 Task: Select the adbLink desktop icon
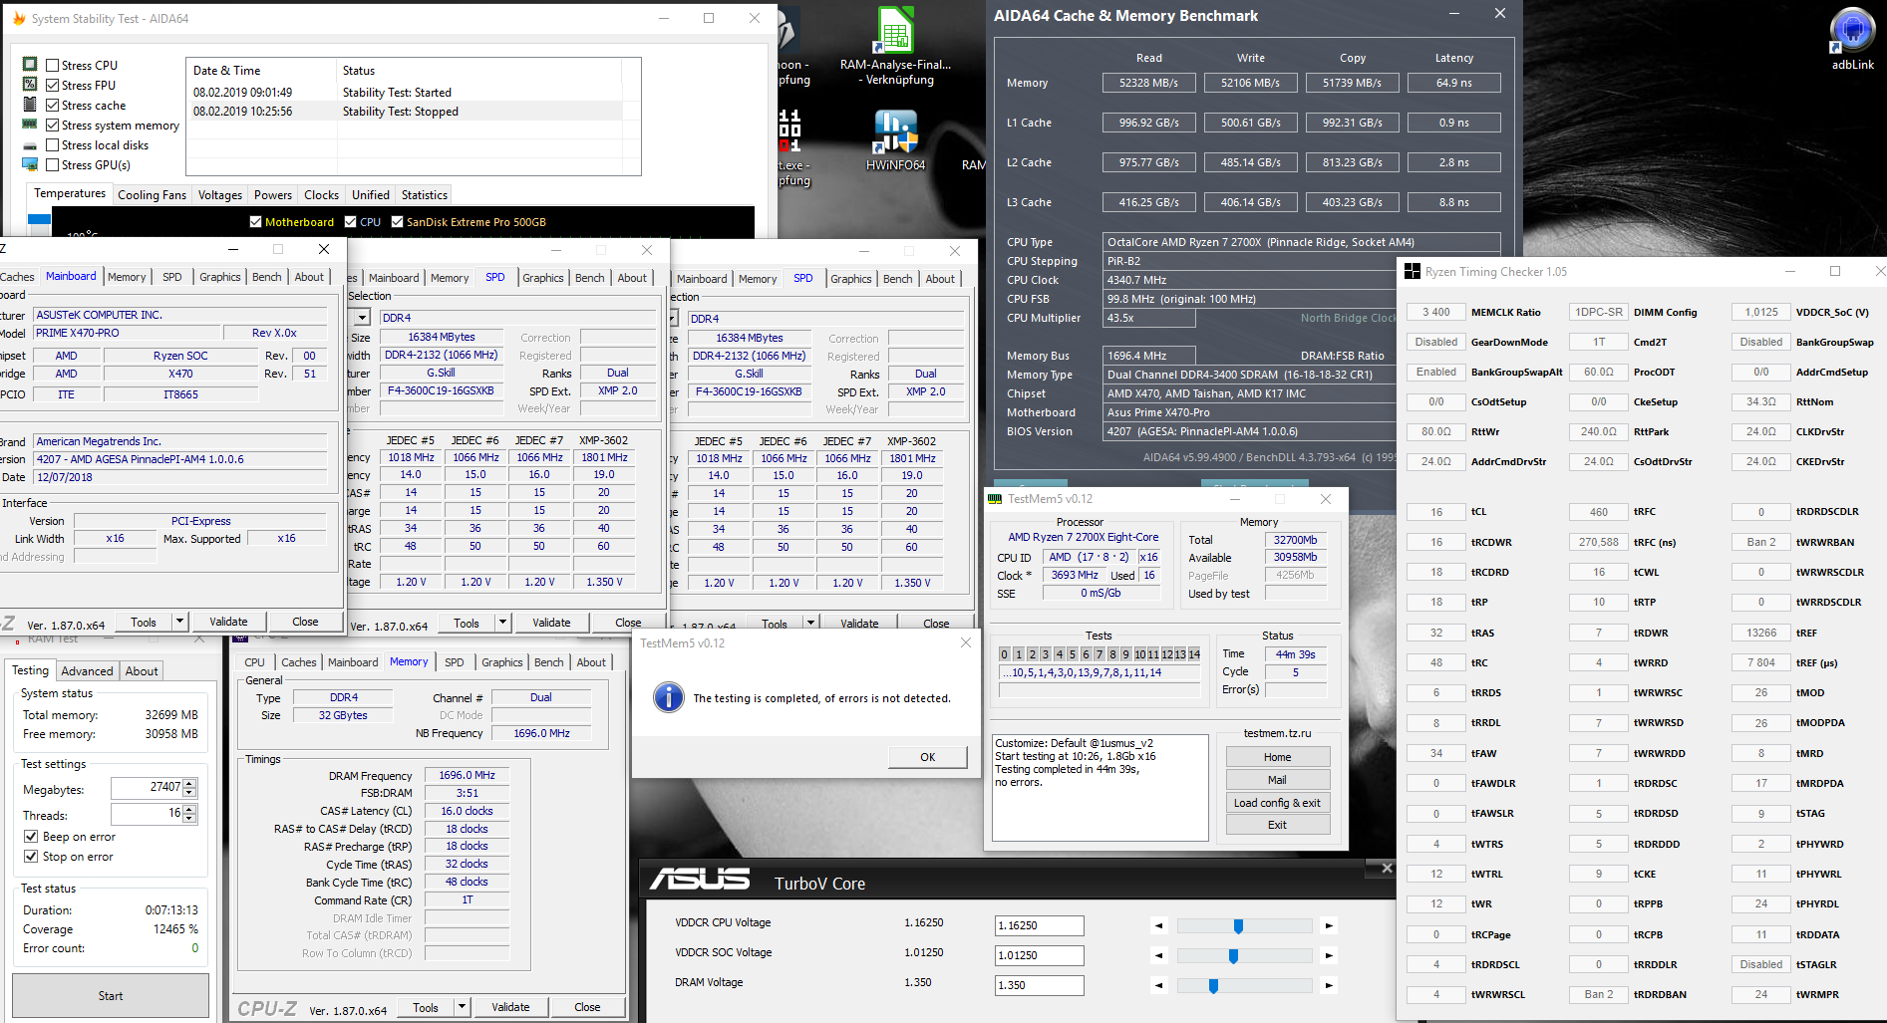1853,40
